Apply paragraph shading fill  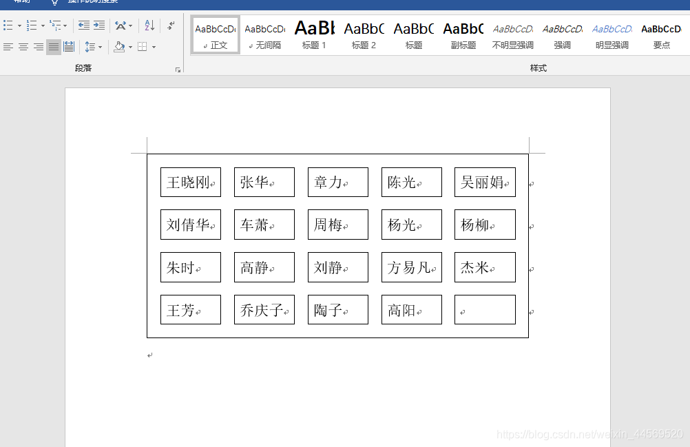pyautogui.click(x=119, y=47)
